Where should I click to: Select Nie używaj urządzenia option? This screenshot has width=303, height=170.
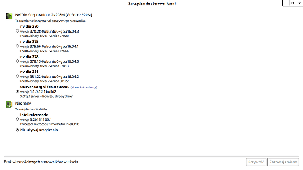pos(18,130)
